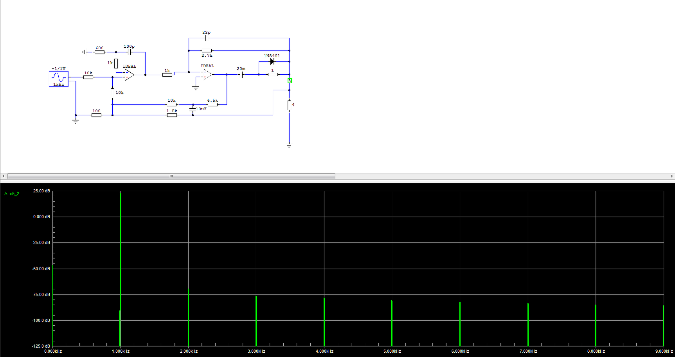
Task: Select the 1kHz sine signal generator
Action: click(x=59, y=79)
